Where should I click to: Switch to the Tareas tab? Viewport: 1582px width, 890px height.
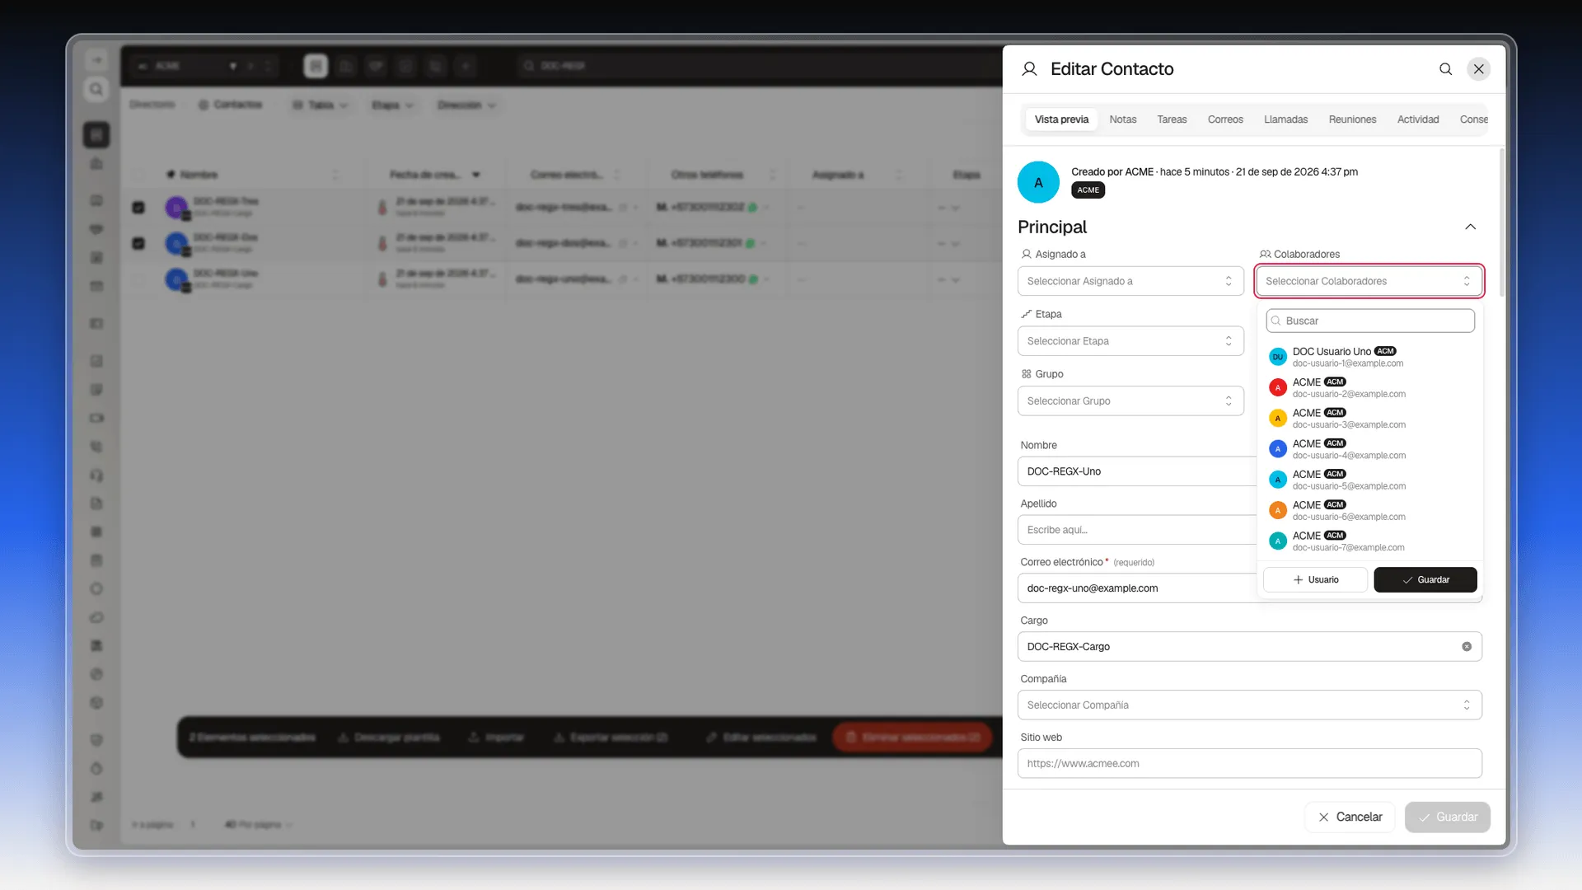pyautogui.click(x=1172, y=119)
